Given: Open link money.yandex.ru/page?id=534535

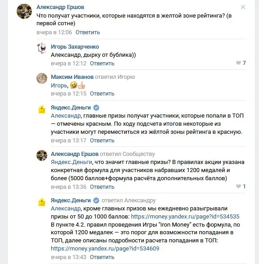Looking at the screenshot, I should pyautogui.click(x=185, y=217).
